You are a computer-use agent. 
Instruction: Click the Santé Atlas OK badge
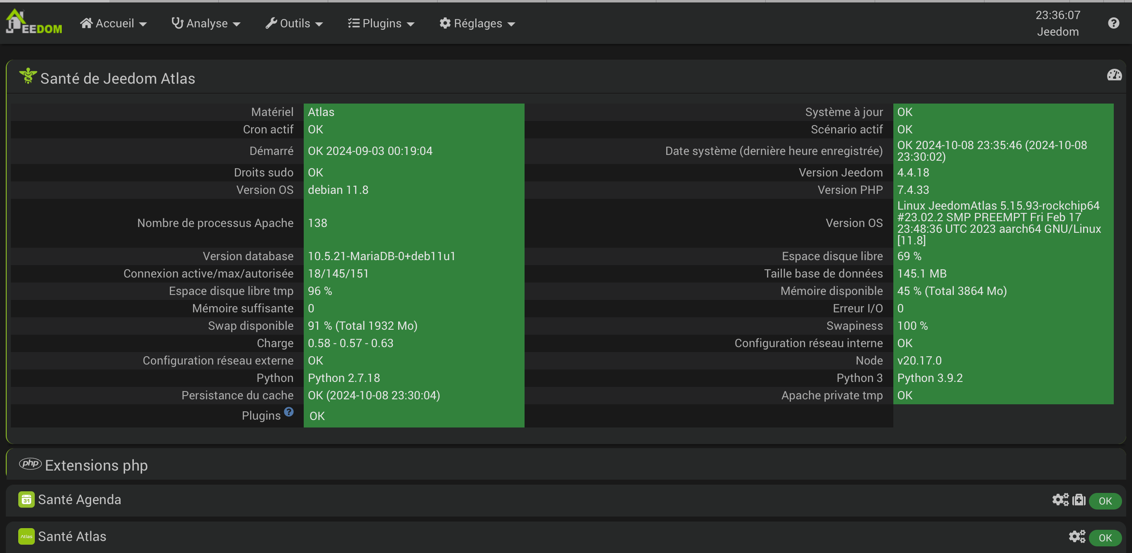(1105, 538)
